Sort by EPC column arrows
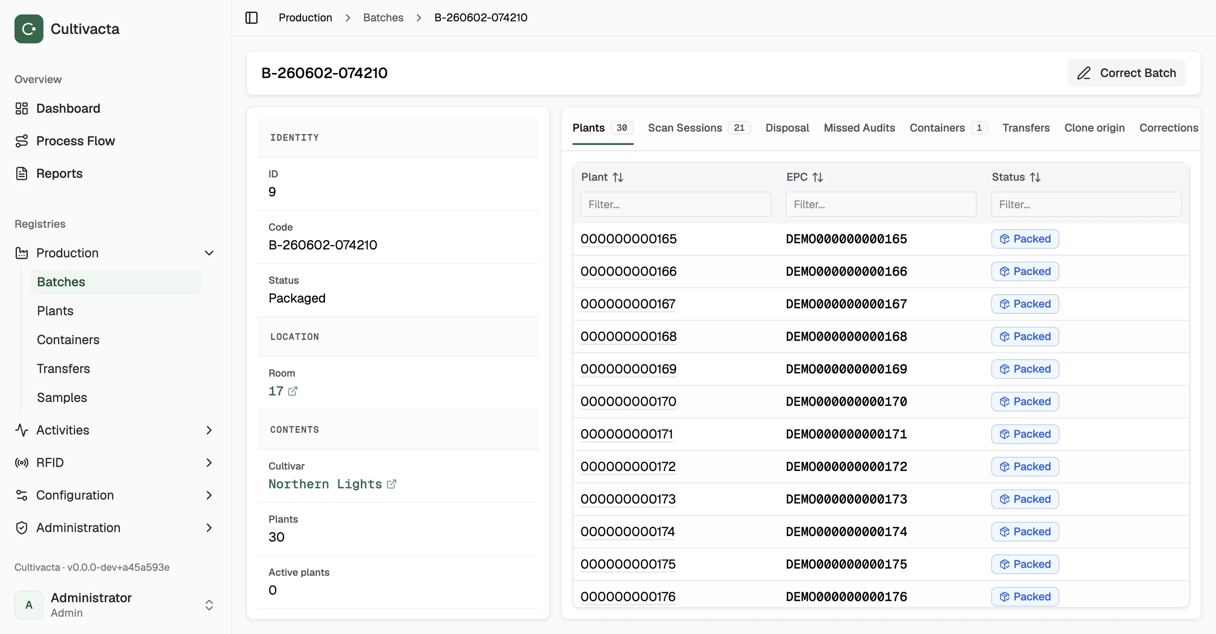This screenshot has width=1216, height=634. click(x=818, y=177)
